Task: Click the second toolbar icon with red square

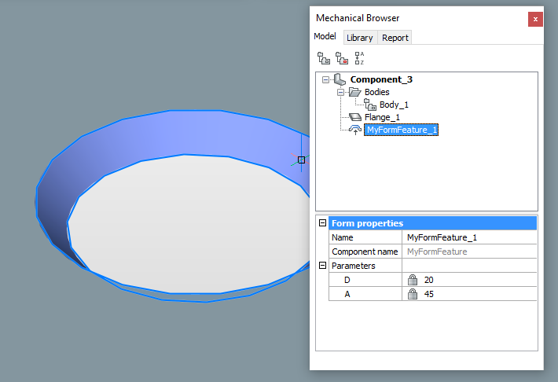Action: click(341, 58)
